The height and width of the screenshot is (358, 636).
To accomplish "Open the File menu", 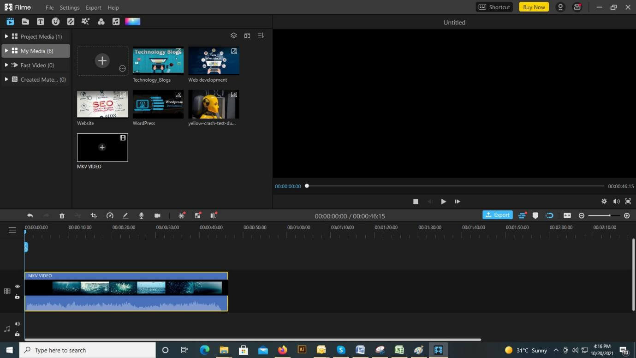I will point(50,7).
